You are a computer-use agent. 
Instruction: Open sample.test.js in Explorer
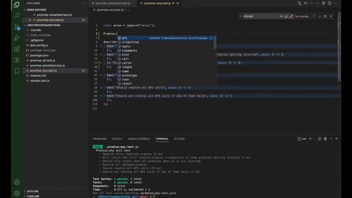coord(40,81)
